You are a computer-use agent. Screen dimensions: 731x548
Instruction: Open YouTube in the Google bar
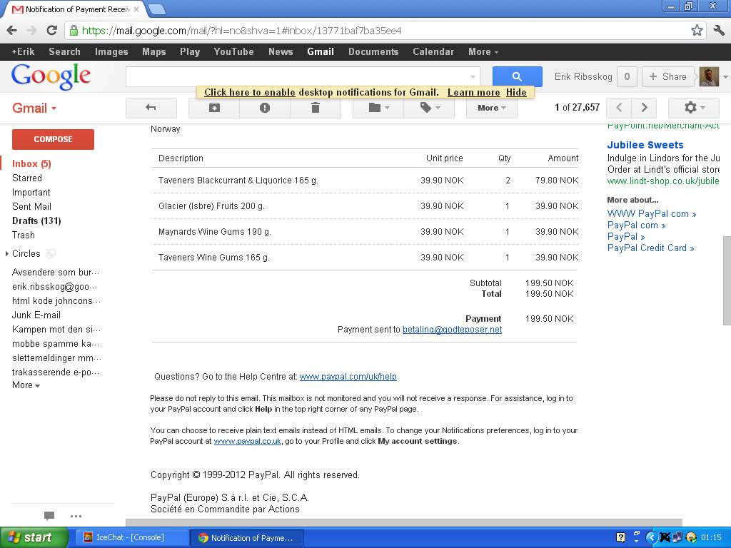pos(233,51)
